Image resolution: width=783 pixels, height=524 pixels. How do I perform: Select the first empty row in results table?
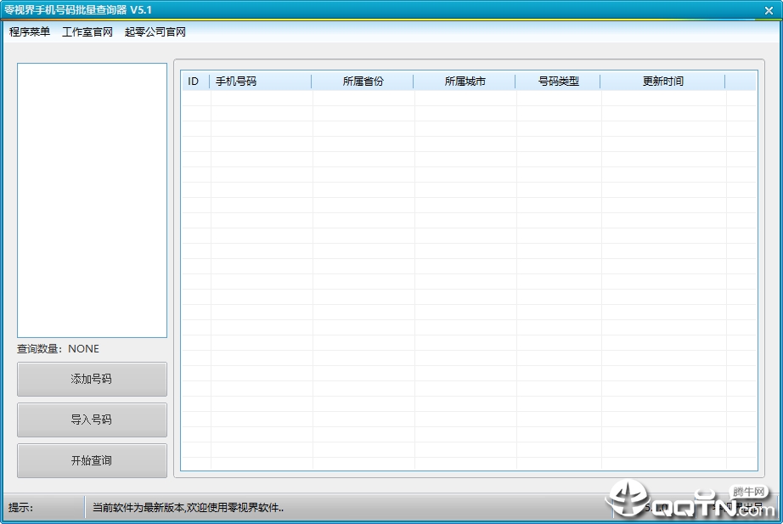[x=469, y=98]
